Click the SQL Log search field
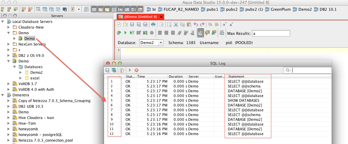The width and height of the screenshot is (348, 144). pyautogui.click(x=307, y=70)
